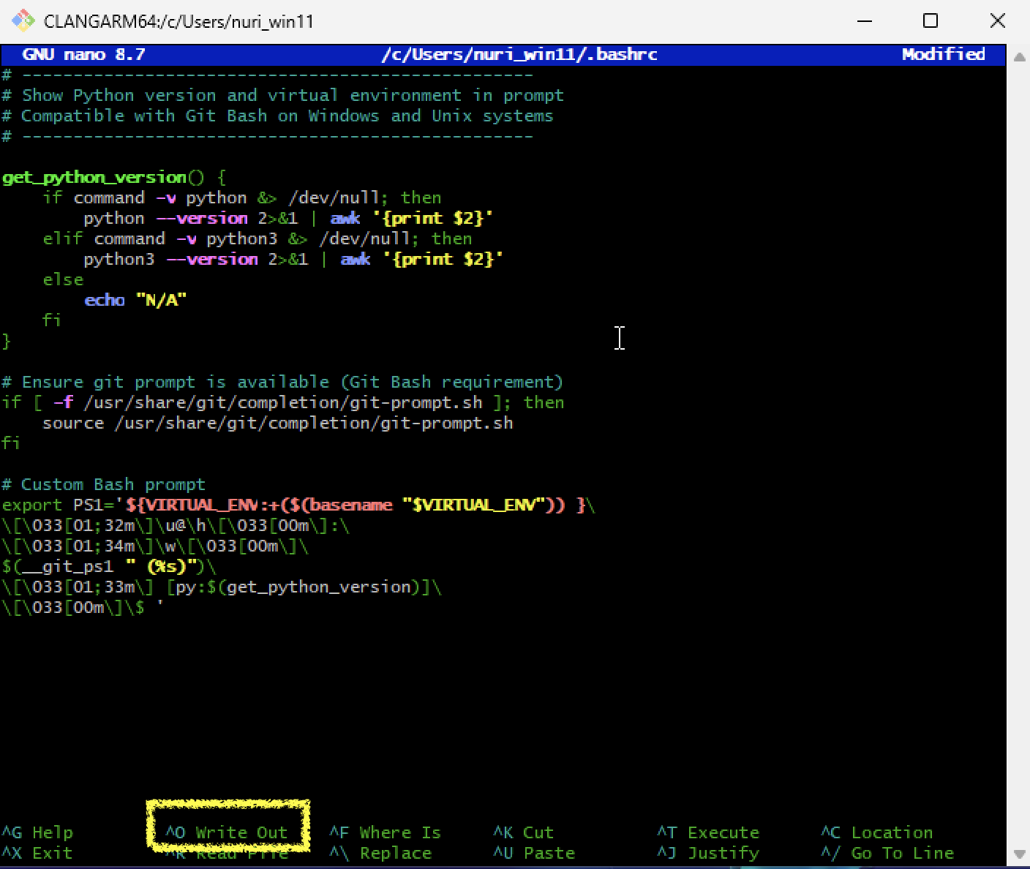Click the 'if command -v python' line

(x=242, y=197)
